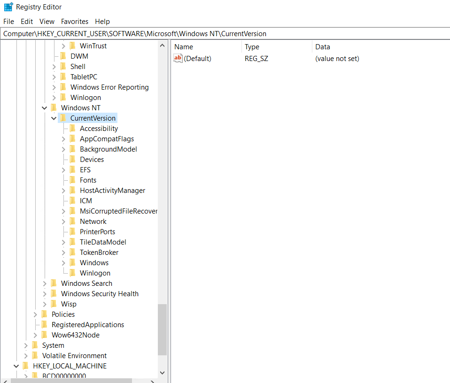Image resolution: width=450 pixels, height=383 pixels.
Task: Open the File menu
Action: [x=8, y=22]
